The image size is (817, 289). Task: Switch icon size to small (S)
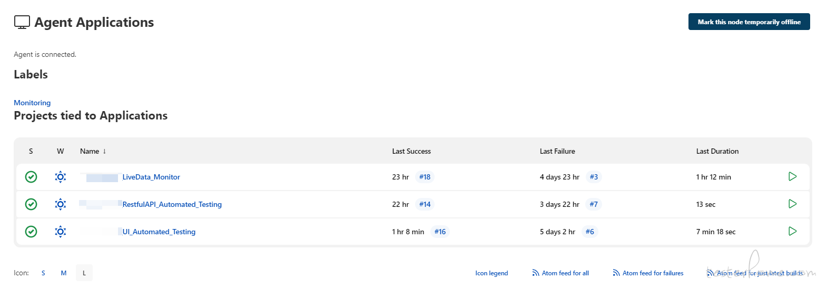click(43, 273)
